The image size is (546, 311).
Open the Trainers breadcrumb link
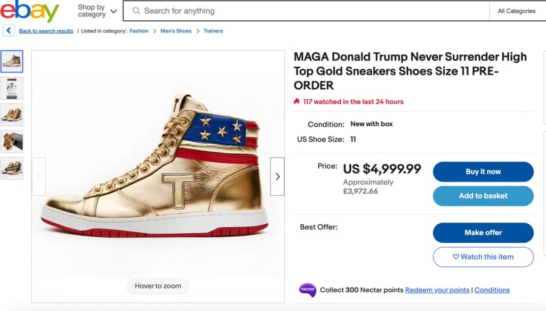tap(213, 31)
